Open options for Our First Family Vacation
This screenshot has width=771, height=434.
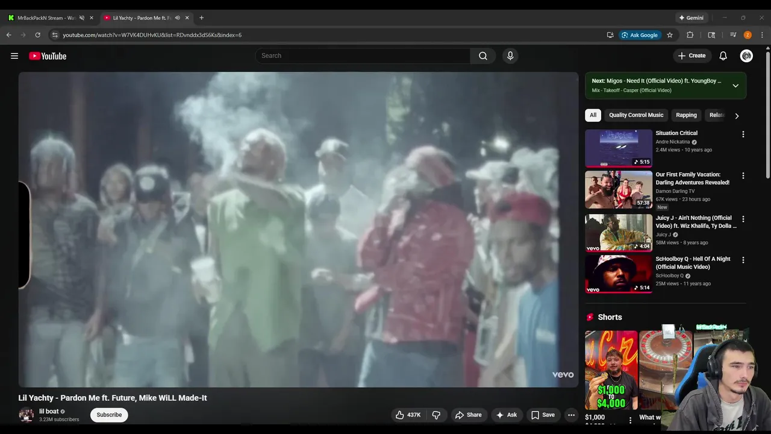point(743,176)
